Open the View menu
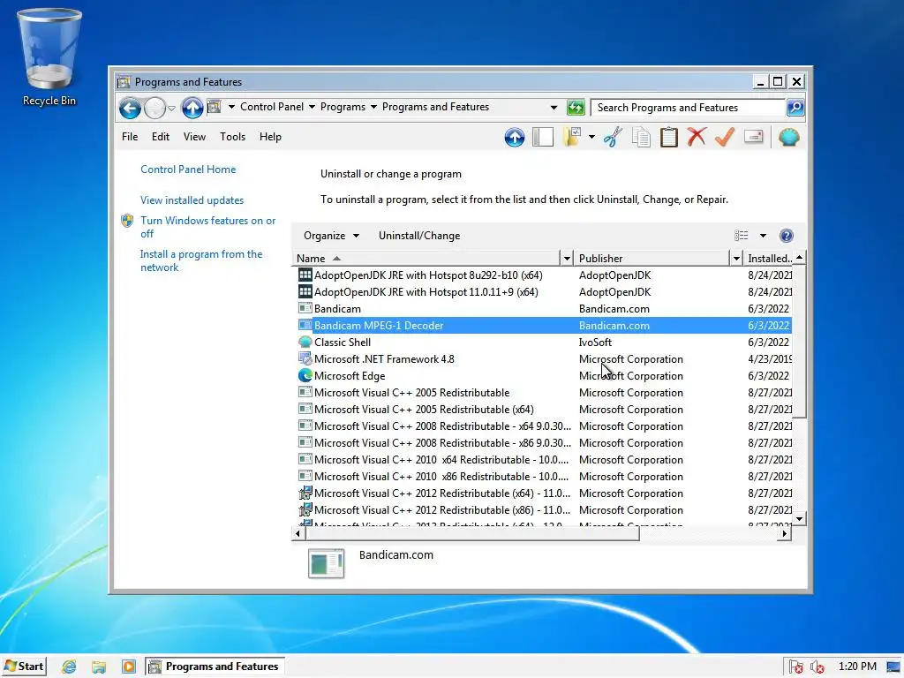Image resolution: width=904 pixels, height=678 pixels. (x=194, y=137)
